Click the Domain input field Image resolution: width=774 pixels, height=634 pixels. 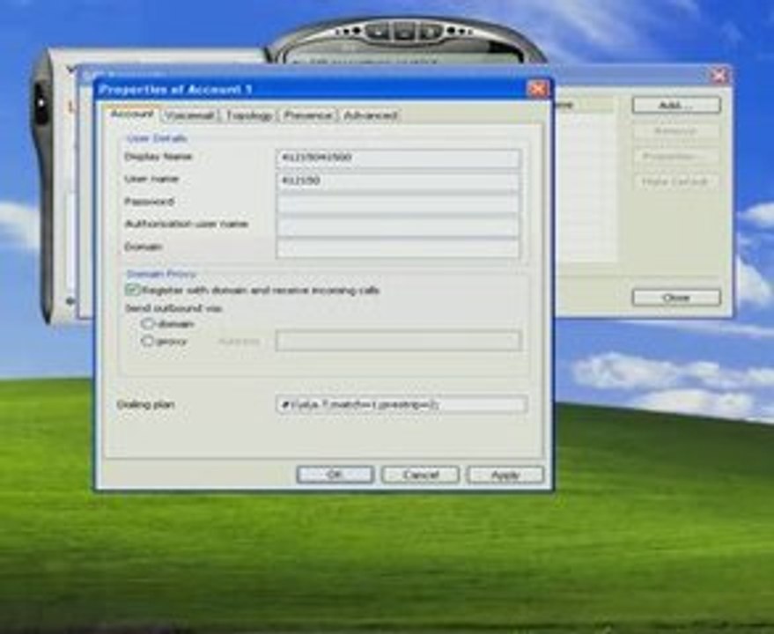(398, 248)
